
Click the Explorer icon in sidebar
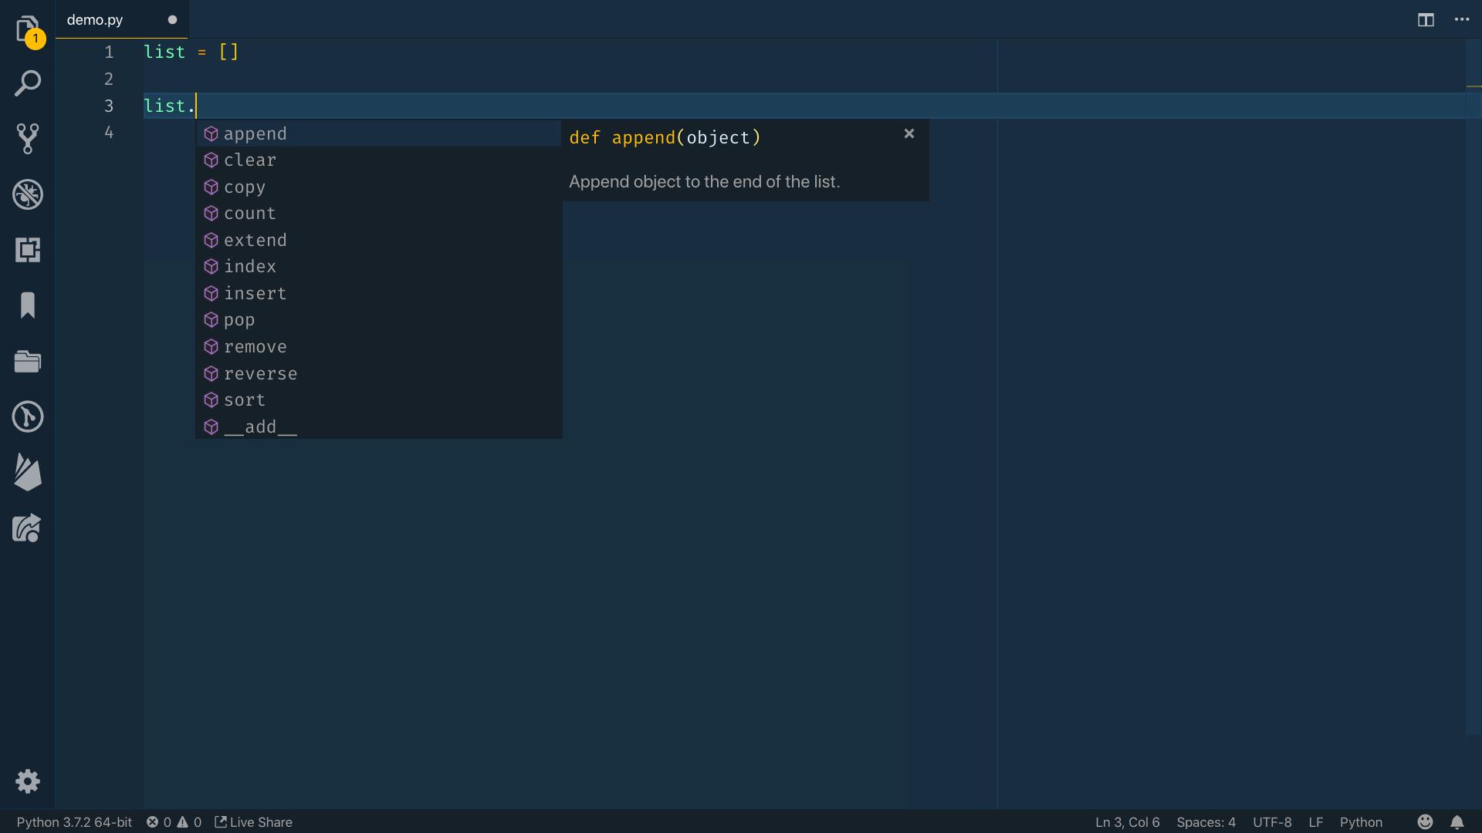26,26
